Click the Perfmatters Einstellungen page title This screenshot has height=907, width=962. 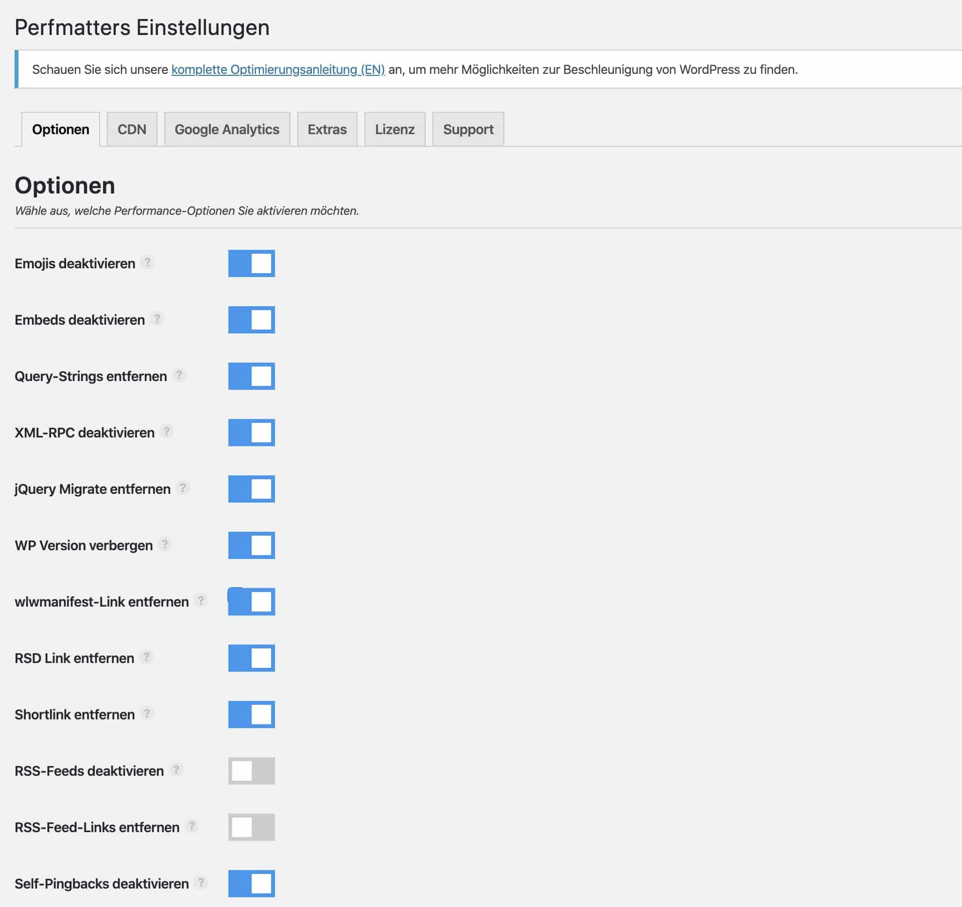(x=142, y=28)
